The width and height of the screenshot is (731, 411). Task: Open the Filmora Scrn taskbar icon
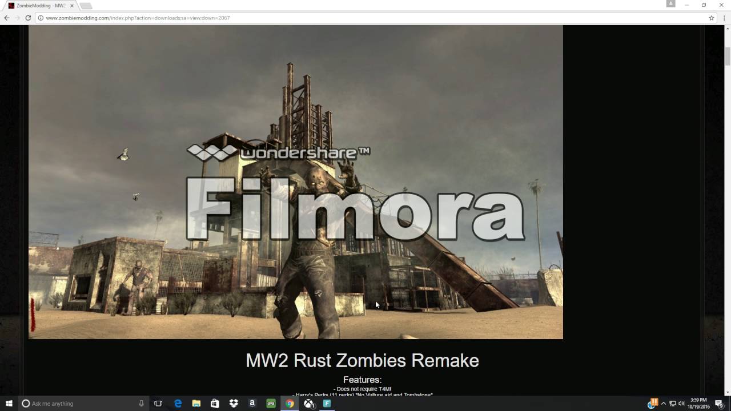(x=327, y=404)
